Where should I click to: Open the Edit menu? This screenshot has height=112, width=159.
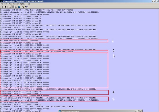(6, 4)
